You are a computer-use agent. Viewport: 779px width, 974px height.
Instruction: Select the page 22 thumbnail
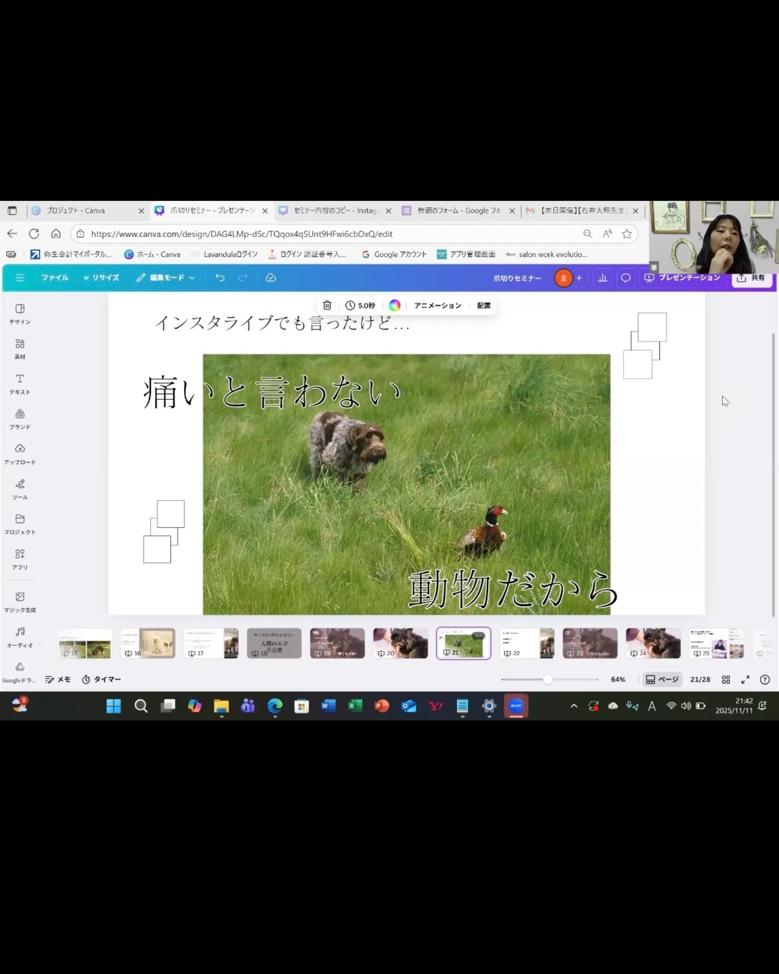point(526,643)
